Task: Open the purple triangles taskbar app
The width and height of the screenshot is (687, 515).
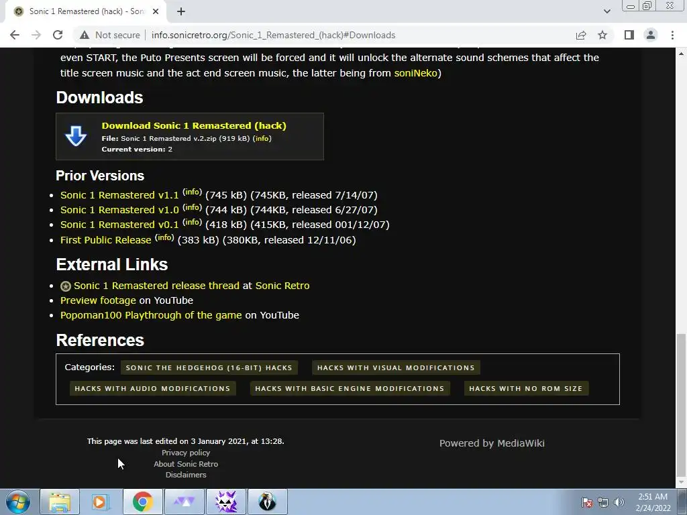Action: click(x=184, y=502)
